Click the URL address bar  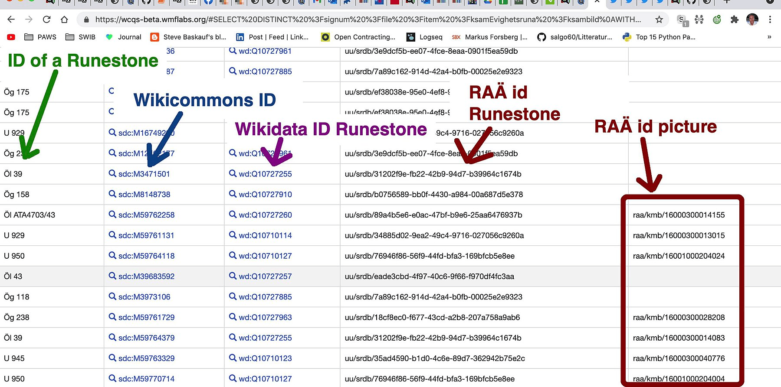368,20
